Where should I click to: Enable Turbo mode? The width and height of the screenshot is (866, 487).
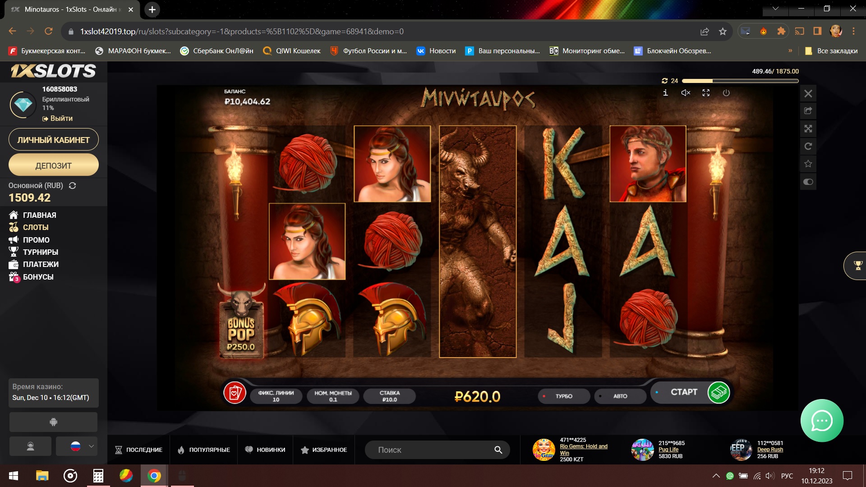click(564, 396)
